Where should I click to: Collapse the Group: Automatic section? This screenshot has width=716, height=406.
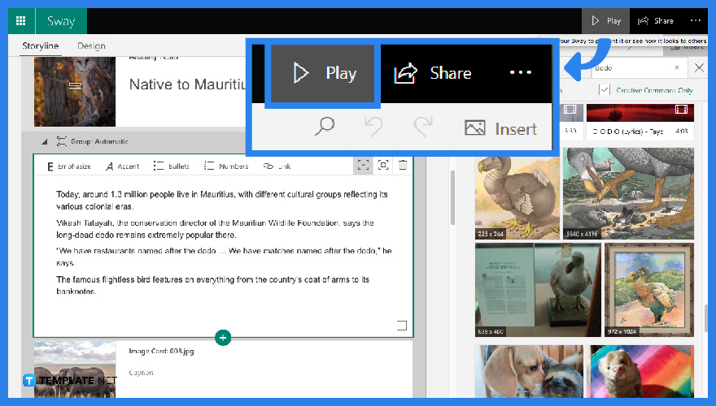click(x=44, y=142)
